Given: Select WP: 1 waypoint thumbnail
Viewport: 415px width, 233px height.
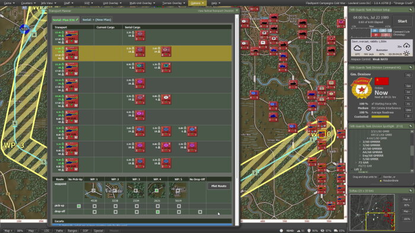Looking at the screenshot, I should (94, 190).
